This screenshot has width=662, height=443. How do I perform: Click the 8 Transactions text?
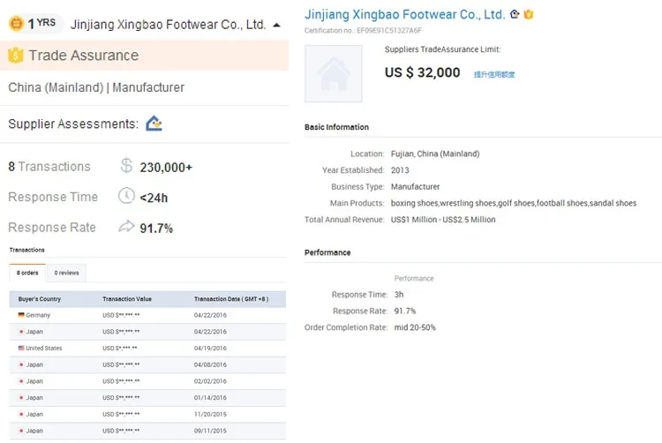49,167
